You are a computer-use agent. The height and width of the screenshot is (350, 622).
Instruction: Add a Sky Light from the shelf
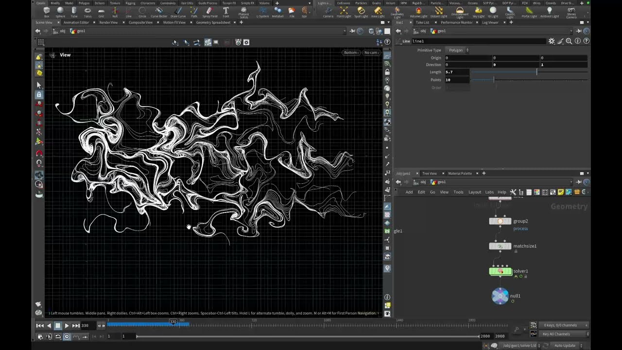[x=479, y=12]
